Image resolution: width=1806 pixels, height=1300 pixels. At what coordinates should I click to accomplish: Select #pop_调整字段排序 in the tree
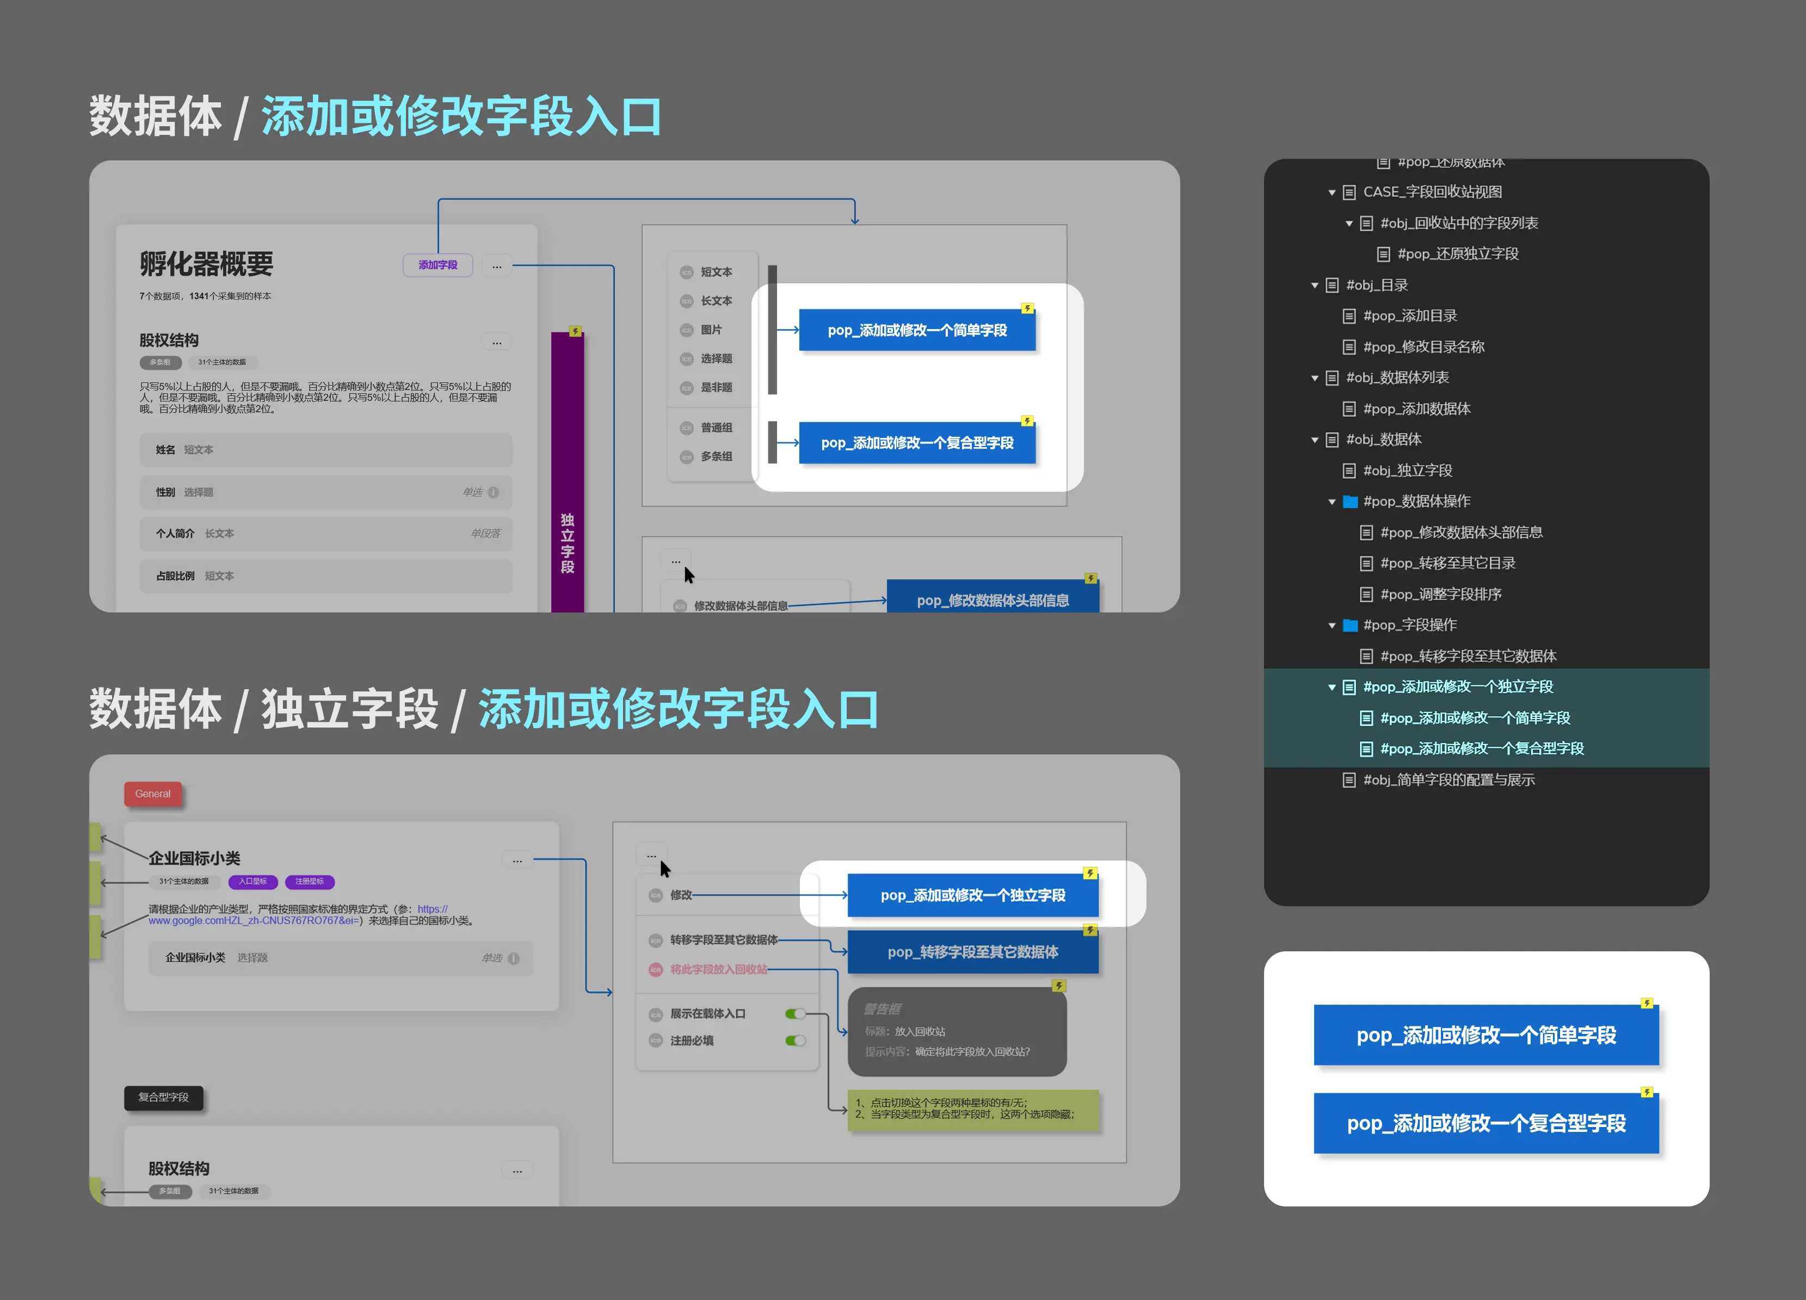(1440, 594)
